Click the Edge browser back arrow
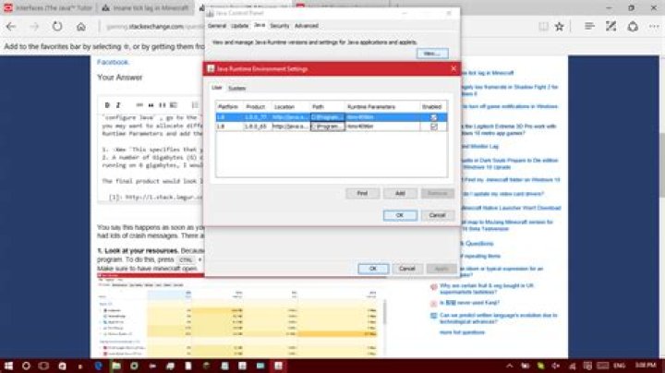The height and width of the screenshot is (373, 665). click(11, 27)
